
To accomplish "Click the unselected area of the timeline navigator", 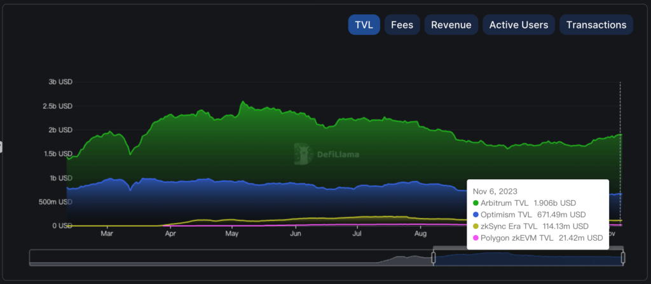I will 231,258.
